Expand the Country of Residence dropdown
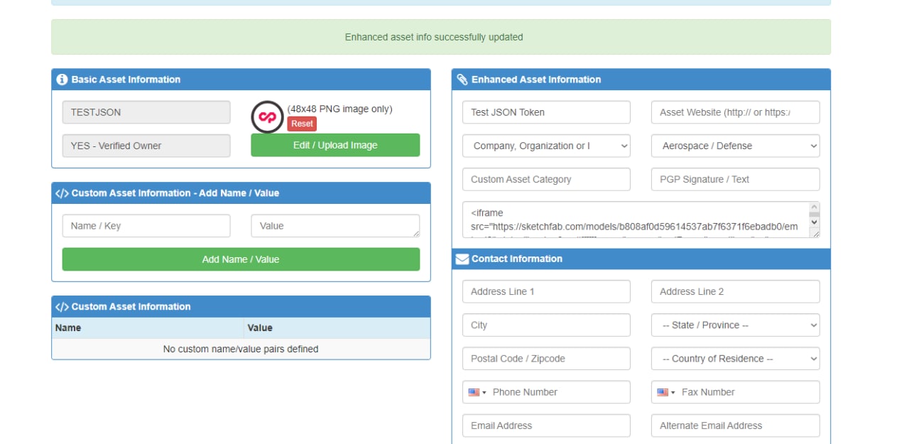The width and height of the screenshot is (909, 444). pos(735,359)
